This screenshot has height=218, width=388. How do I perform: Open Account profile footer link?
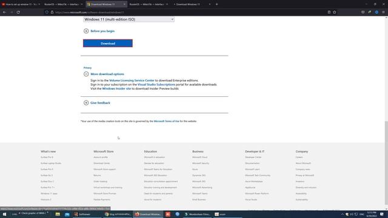click(x=101, y=157)
